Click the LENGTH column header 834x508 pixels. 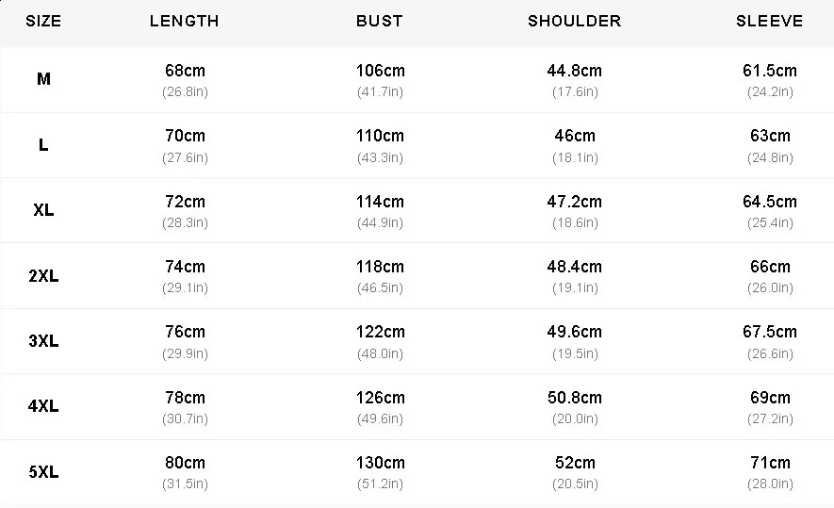tap(185, 21)
